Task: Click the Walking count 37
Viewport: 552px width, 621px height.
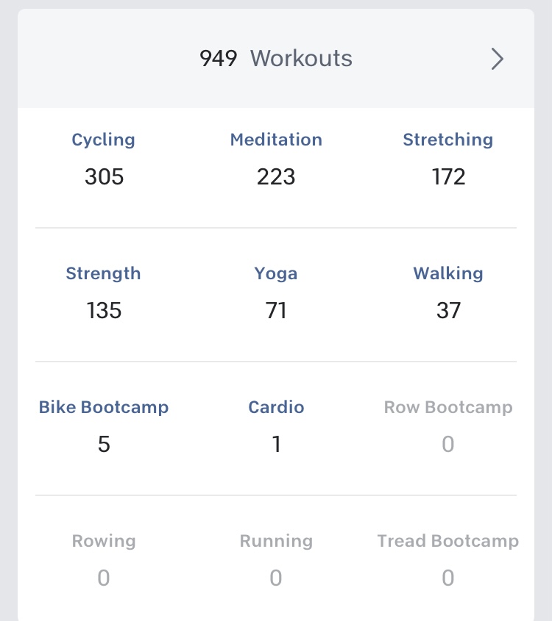Action: (x=448, y=311)
